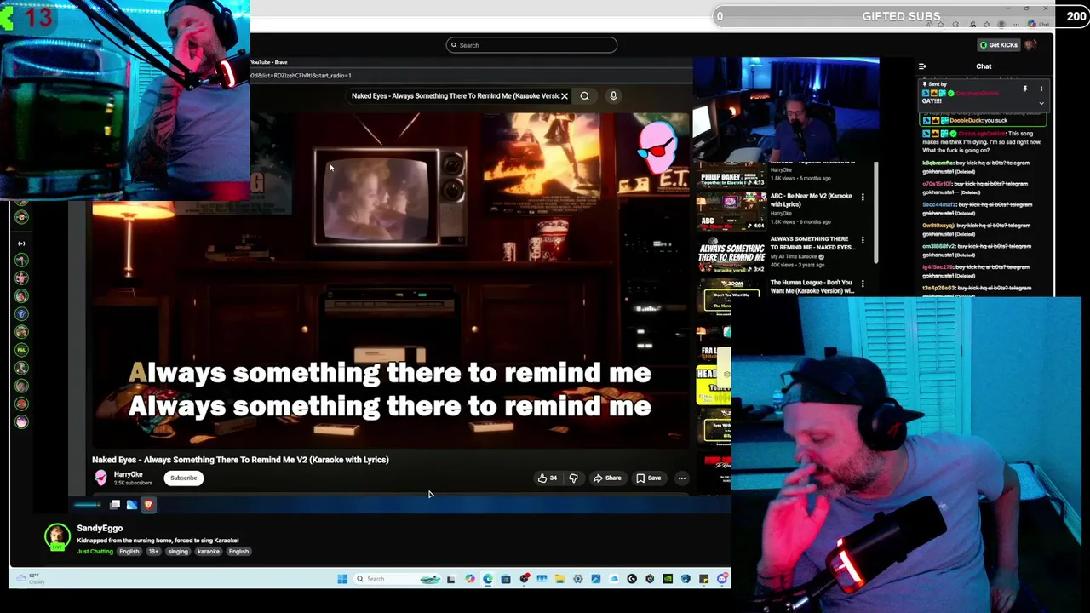Share the karaoke video
The image size is (1090, 613).
(607, 478)
